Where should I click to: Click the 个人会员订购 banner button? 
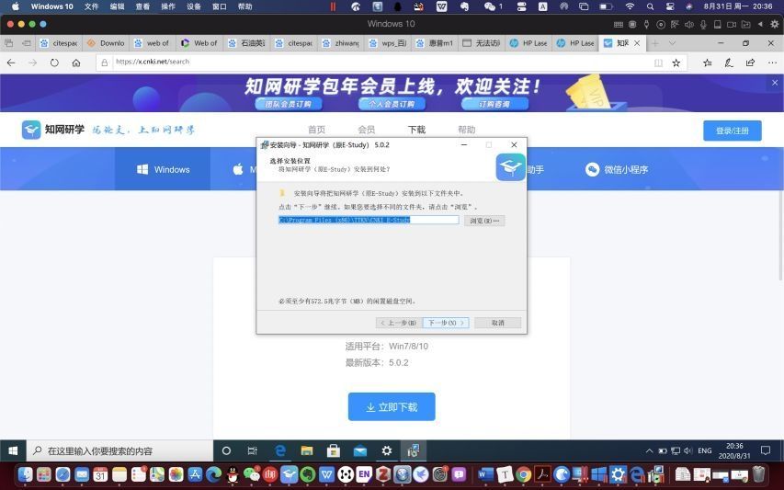392,104
